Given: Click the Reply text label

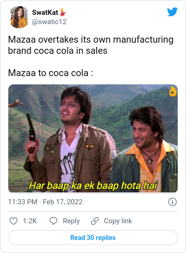Looking at the screenshot, I should tap(71, 221).
